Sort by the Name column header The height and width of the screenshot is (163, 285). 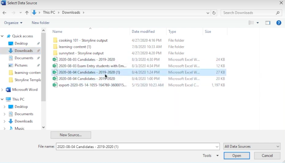(x=57, y=32)
